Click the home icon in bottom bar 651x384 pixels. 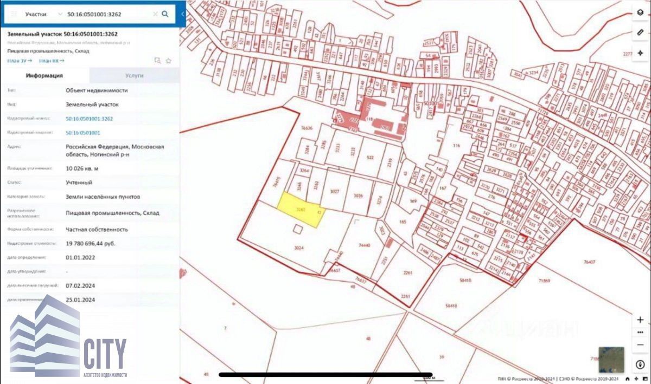628,379
